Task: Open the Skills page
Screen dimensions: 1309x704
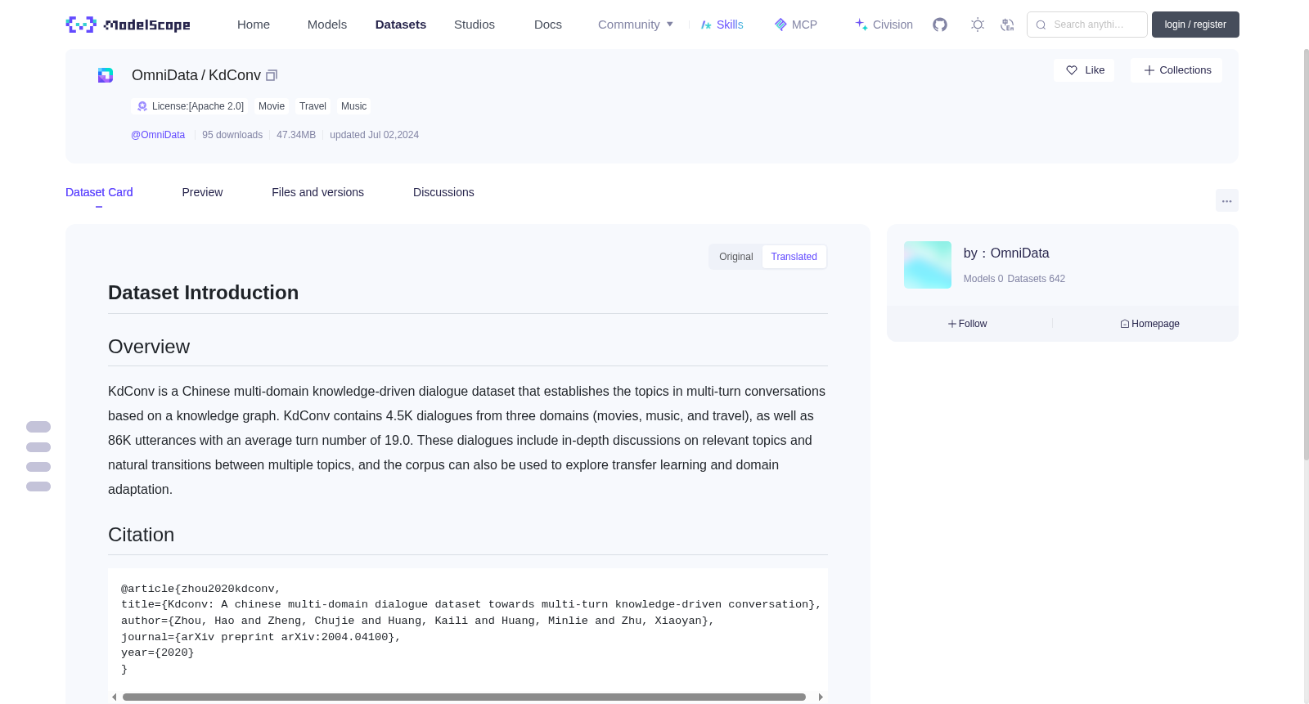Action: click(722, 25)
